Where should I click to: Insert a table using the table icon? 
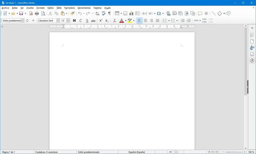117,14
